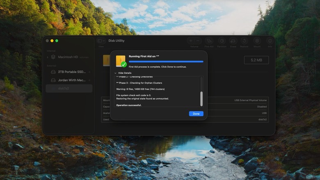This screenshot has width=320, height=180.
Task: Click the First Aid log scrollbar thumb
Action: tap(201, 99)
